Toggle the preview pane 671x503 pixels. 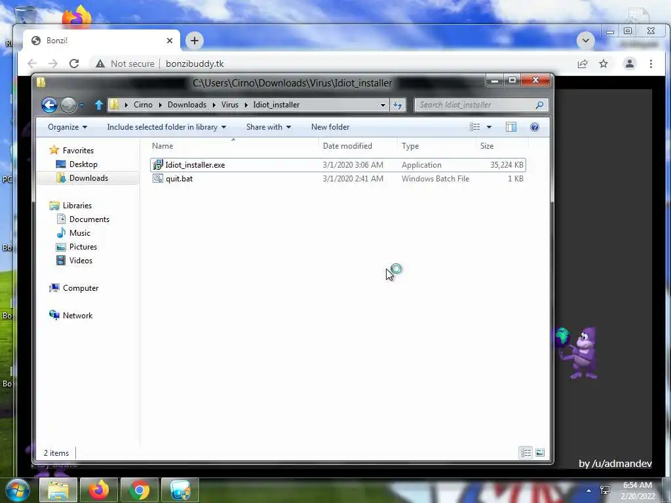(511, 127)
